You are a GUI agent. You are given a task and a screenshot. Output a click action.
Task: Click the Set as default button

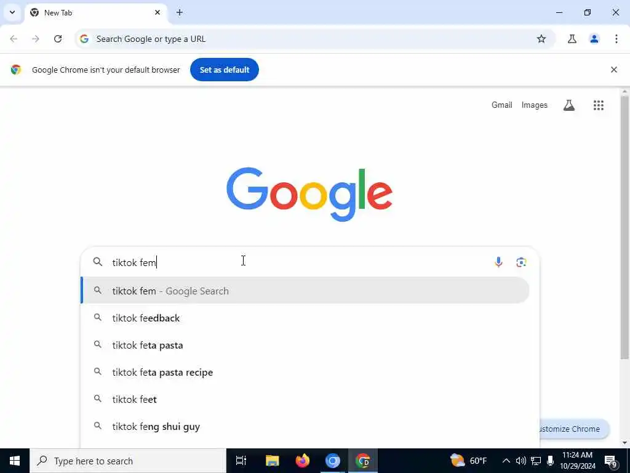224,70
